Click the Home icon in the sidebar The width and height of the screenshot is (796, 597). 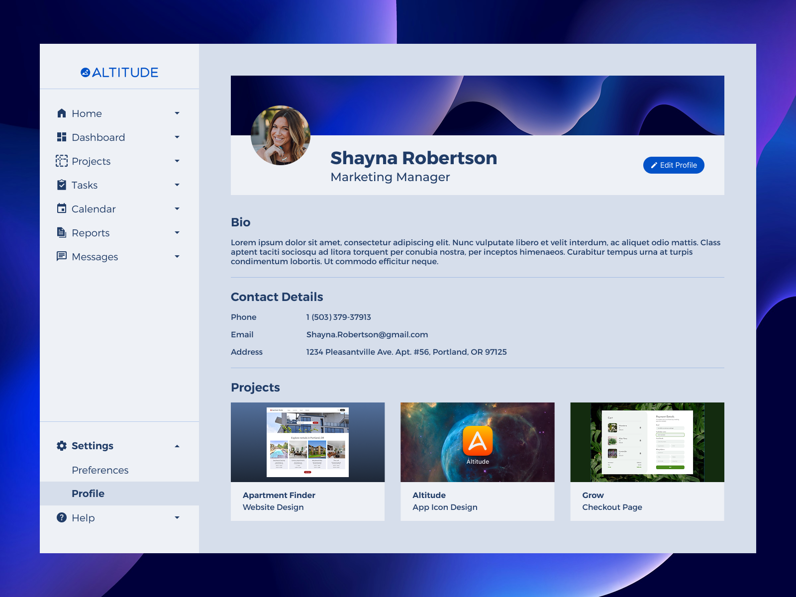pos(61,113)
